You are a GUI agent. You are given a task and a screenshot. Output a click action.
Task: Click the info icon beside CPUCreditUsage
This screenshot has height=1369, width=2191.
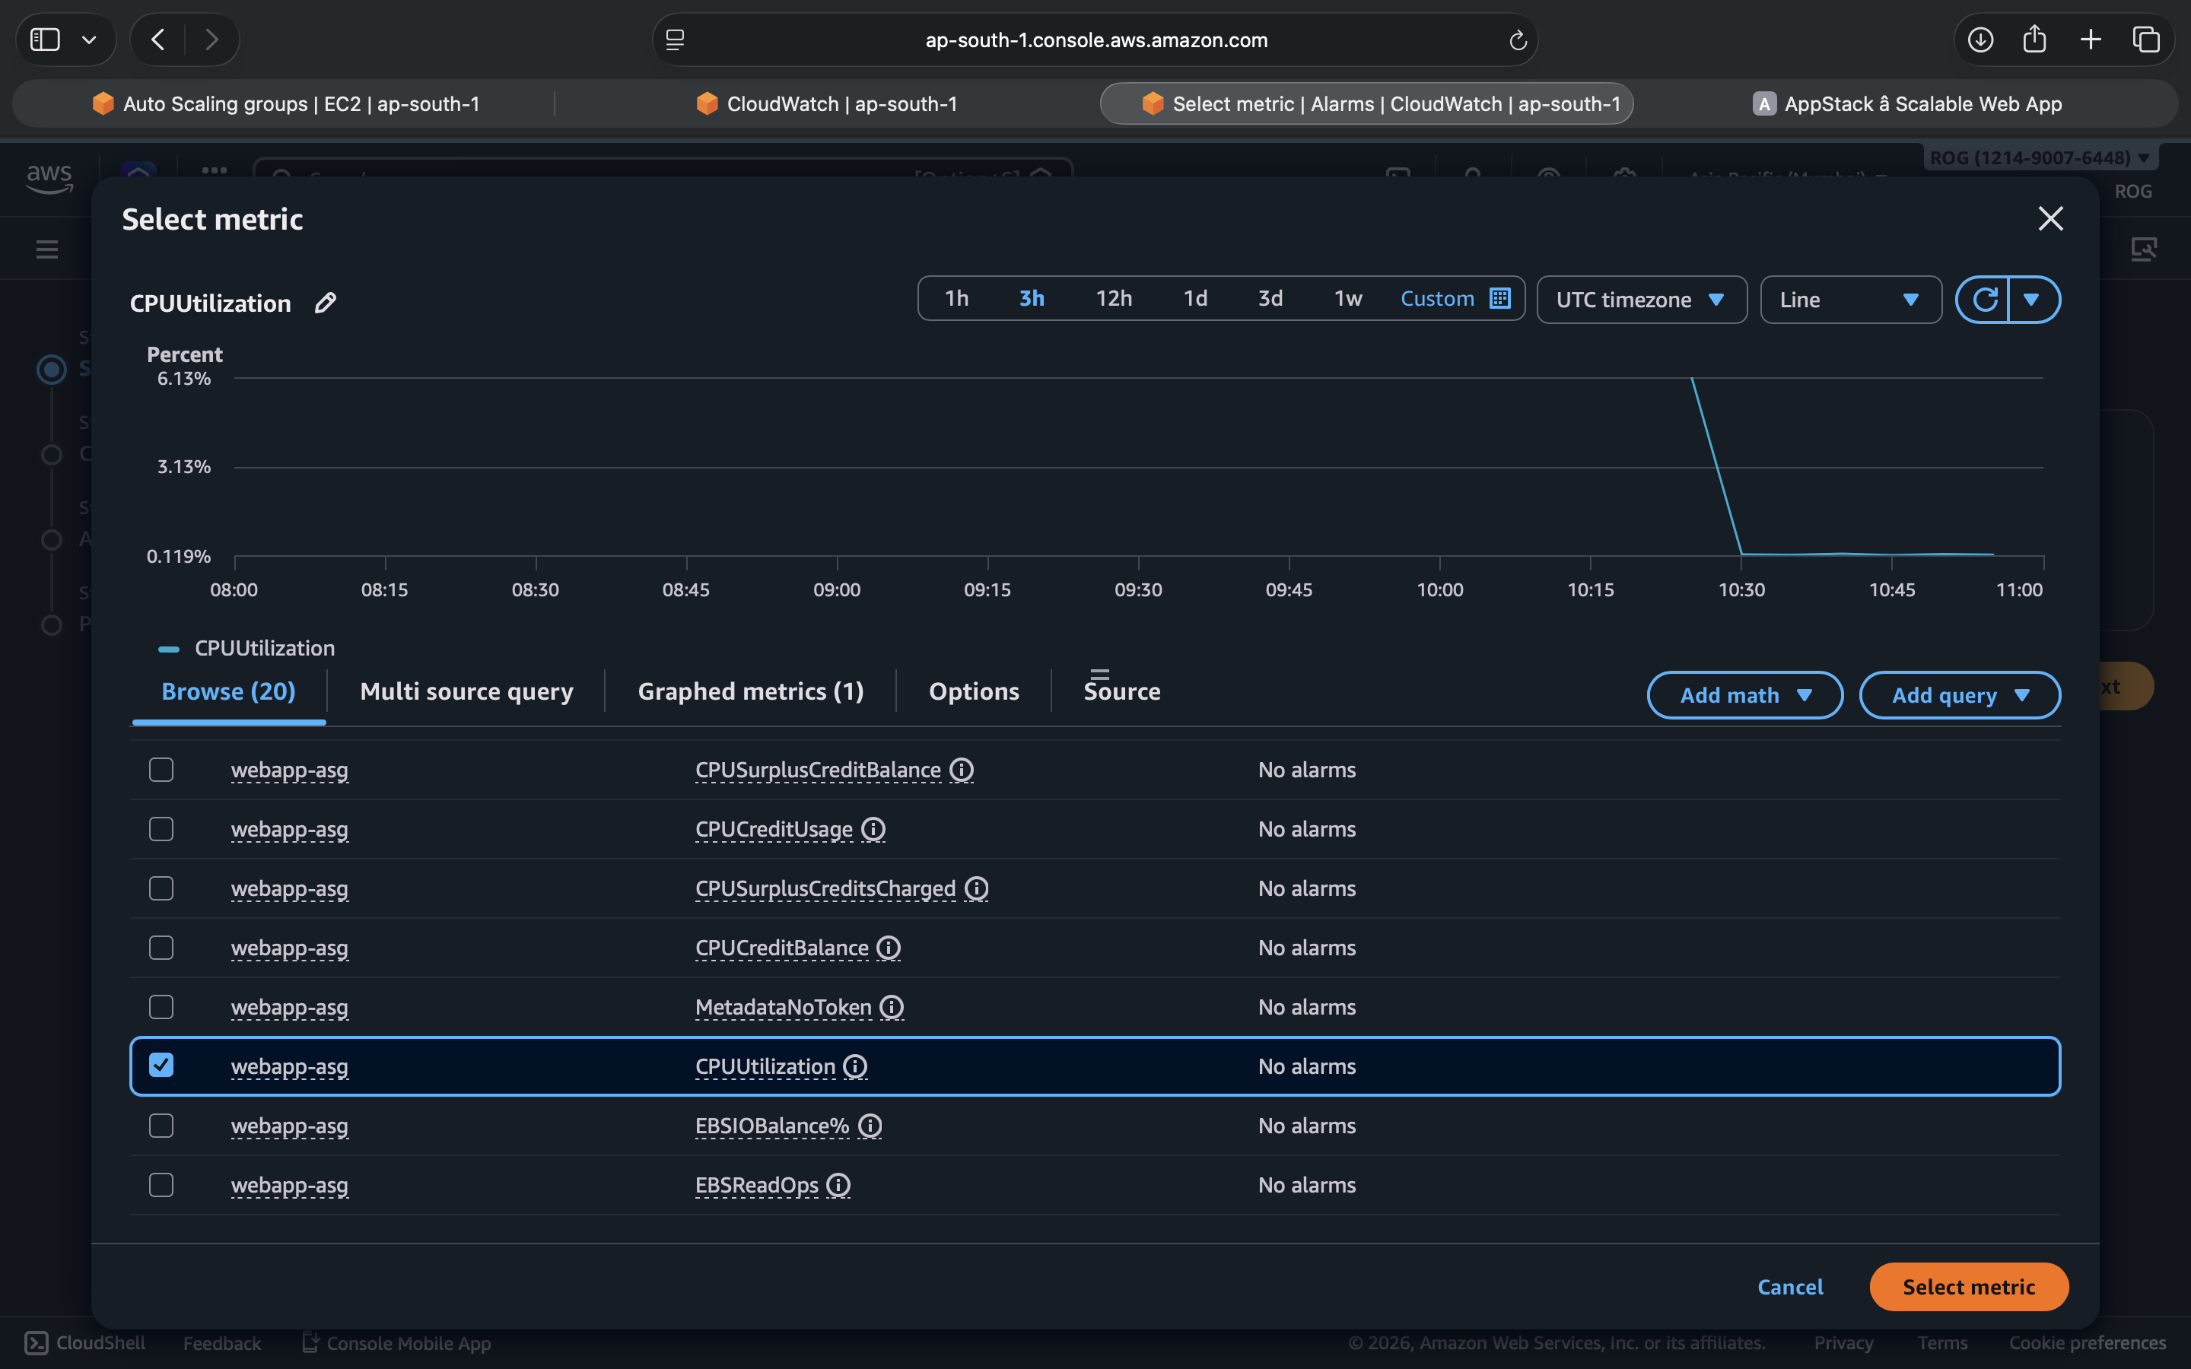point(873,829)
